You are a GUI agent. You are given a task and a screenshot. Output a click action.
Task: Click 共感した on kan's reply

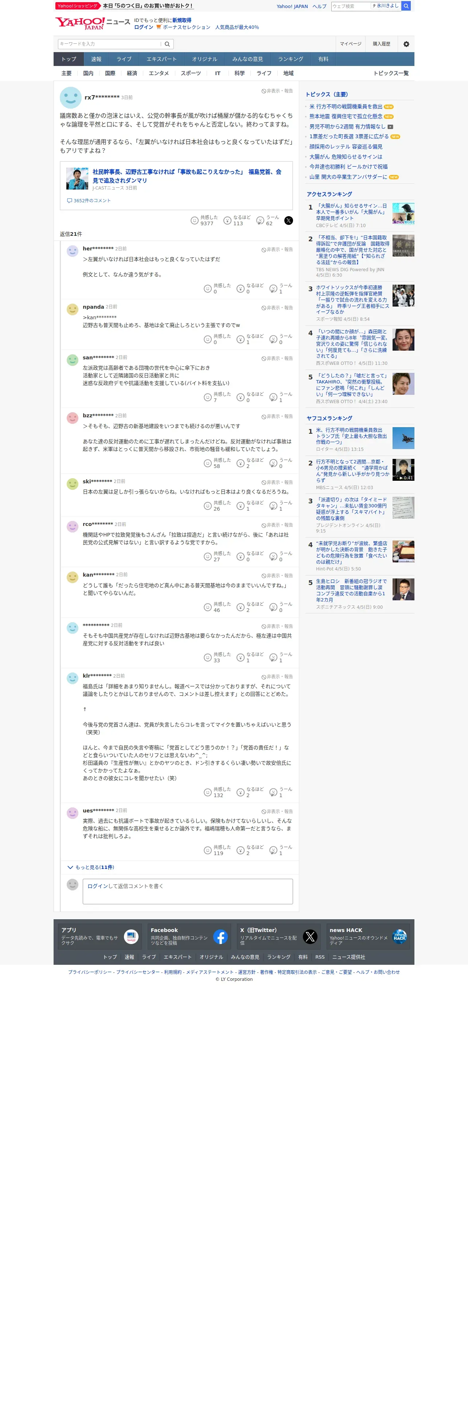coord(217,607)
